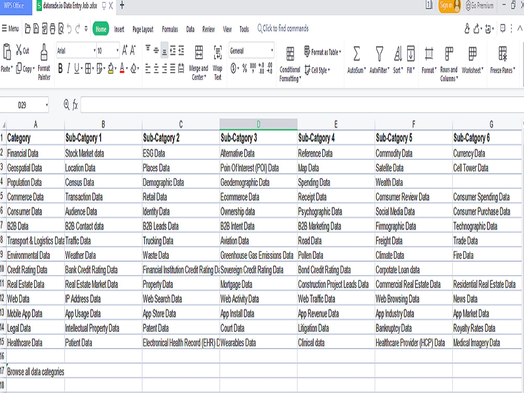524x393 pixels.
Task: Open the AutoFilter button
Action: (379, 60)
